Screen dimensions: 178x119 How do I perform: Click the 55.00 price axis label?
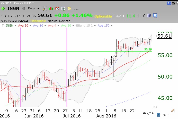[x=165, y=55]
